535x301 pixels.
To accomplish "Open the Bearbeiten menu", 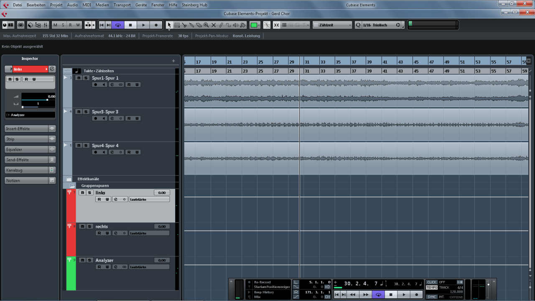I will click(x=36, y=5).
